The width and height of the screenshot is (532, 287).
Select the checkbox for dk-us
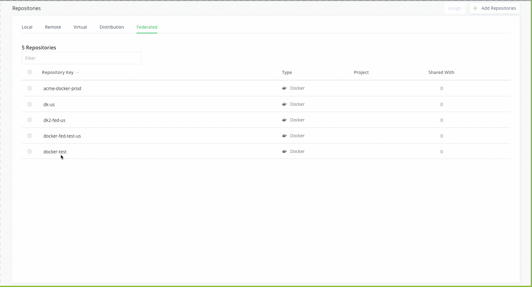click(30, 104)
